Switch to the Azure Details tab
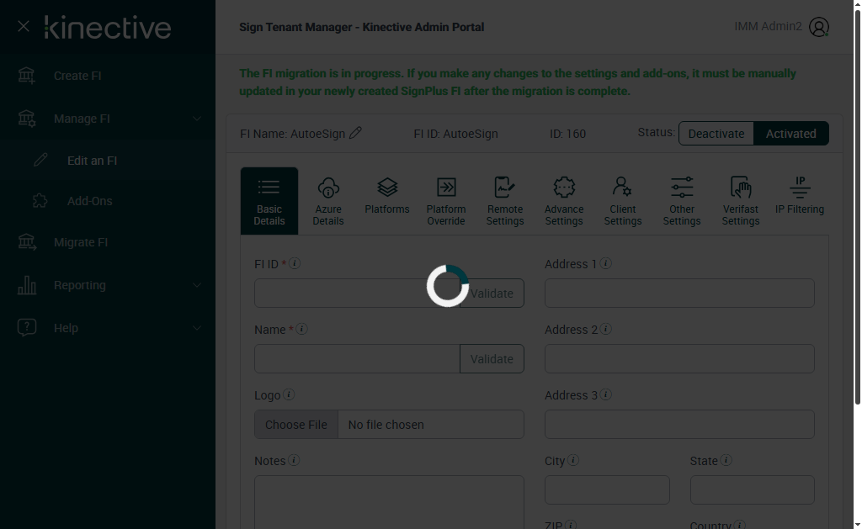This screenshot has width=862, height=529. (328, 201)
